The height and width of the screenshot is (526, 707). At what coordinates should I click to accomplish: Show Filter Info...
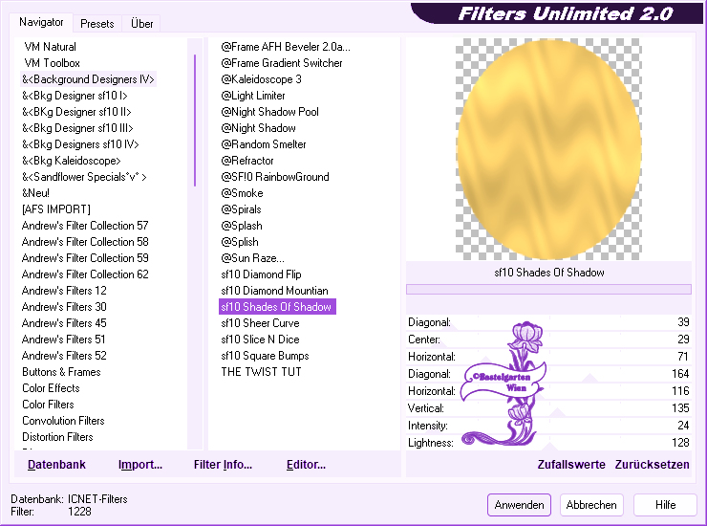click(x=223, y=465)
